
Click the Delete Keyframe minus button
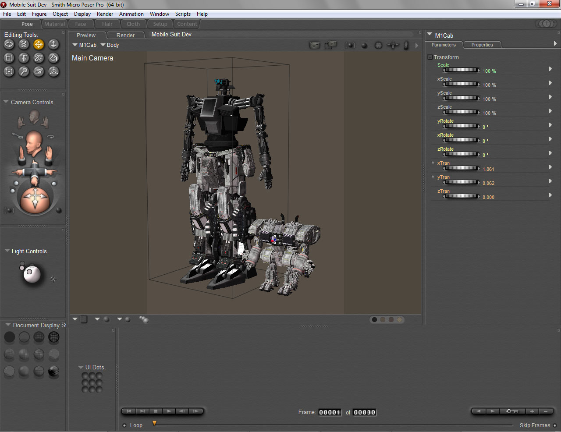point(546,411)
